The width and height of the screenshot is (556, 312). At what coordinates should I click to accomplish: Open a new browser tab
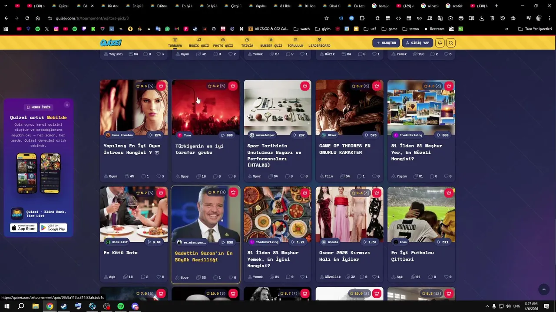(x=496, y=6)
